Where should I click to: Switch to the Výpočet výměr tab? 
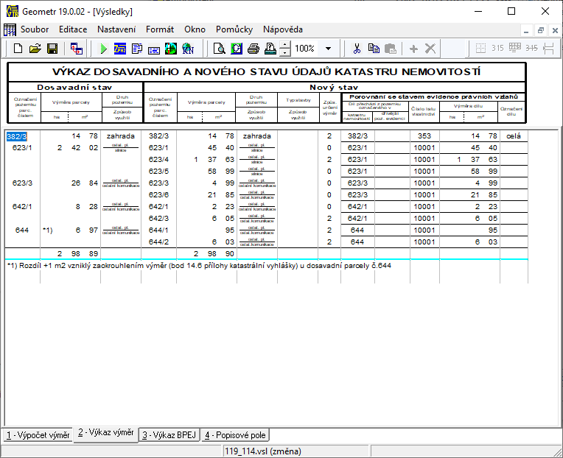click(37, 435)
